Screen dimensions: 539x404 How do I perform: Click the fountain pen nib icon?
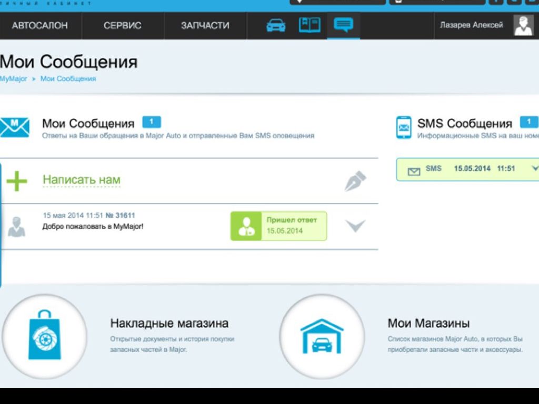point(355,181)
